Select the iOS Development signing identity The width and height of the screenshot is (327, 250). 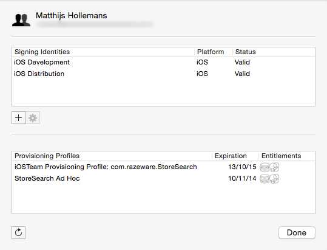point(164,62)
